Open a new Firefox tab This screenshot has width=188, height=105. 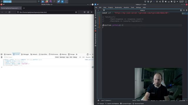(24, 8)
